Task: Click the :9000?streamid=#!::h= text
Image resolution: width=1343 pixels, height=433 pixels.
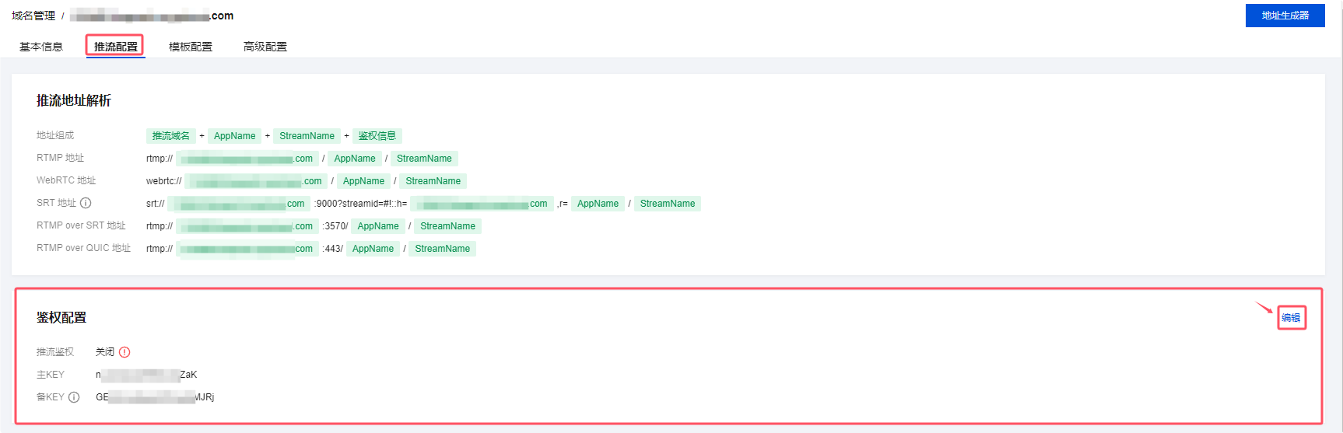Action: pyautogui.click(x=360, y=204)
